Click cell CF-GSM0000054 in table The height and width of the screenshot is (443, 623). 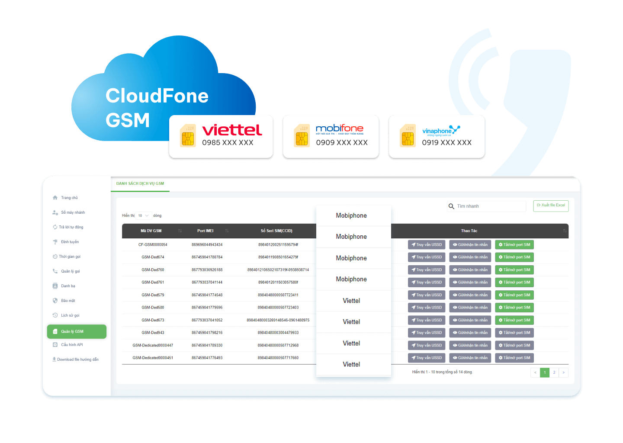(153, 245)
